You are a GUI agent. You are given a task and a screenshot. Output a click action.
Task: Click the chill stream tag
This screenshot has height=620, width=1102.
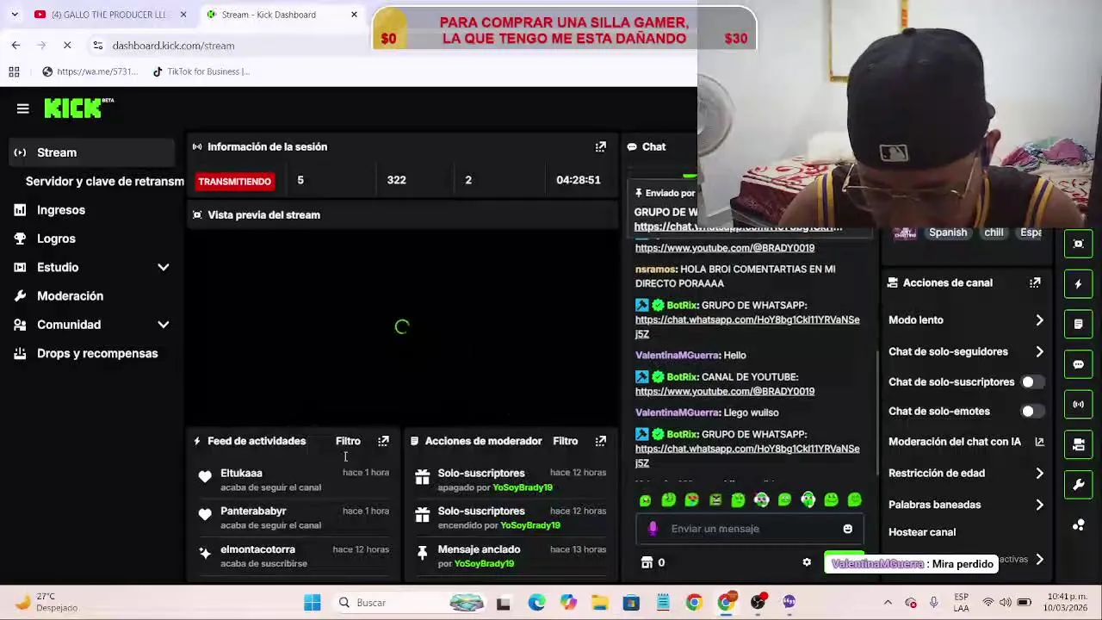click(994, 232)
